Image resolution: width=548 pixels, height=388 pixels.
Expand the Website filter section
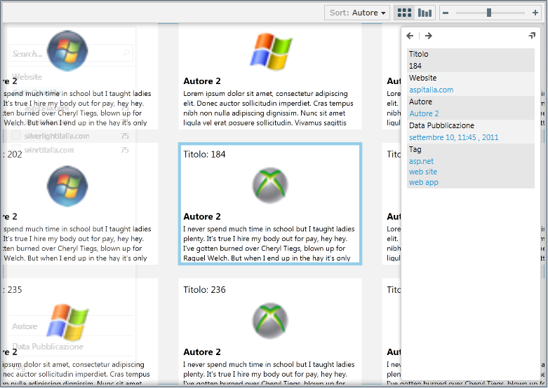click(27, 77)
